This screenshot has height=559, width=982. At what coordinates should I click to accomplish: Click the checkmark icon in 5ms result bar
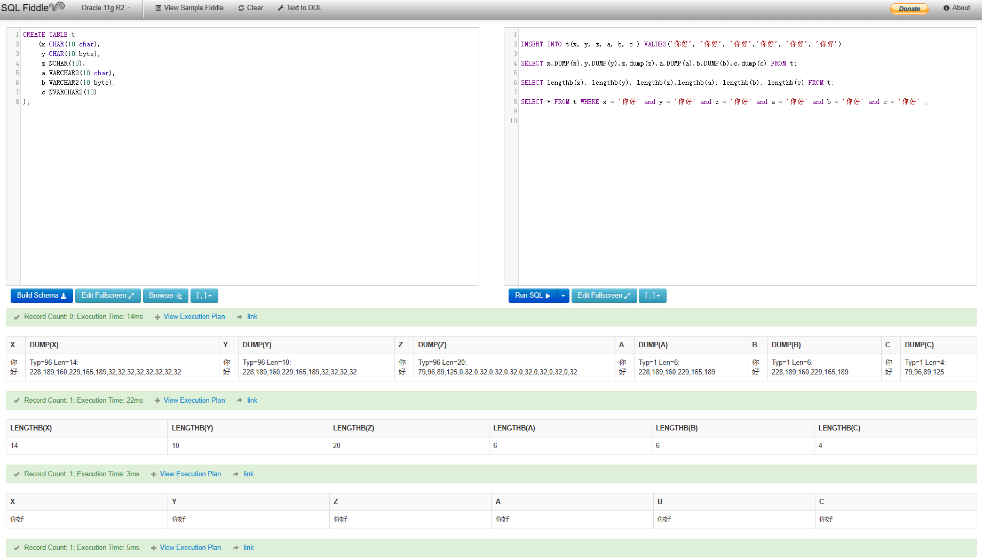click(17, 548)
